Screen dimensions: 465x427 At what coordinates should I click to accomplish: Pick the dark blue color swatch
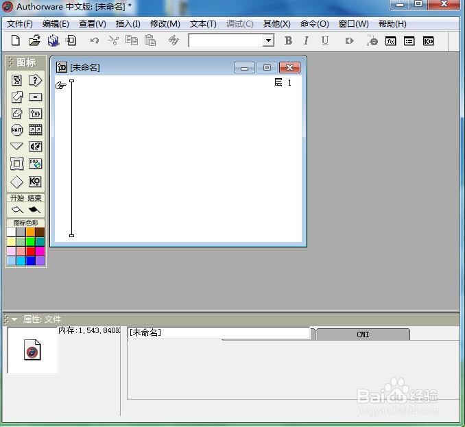click(30, 260)
